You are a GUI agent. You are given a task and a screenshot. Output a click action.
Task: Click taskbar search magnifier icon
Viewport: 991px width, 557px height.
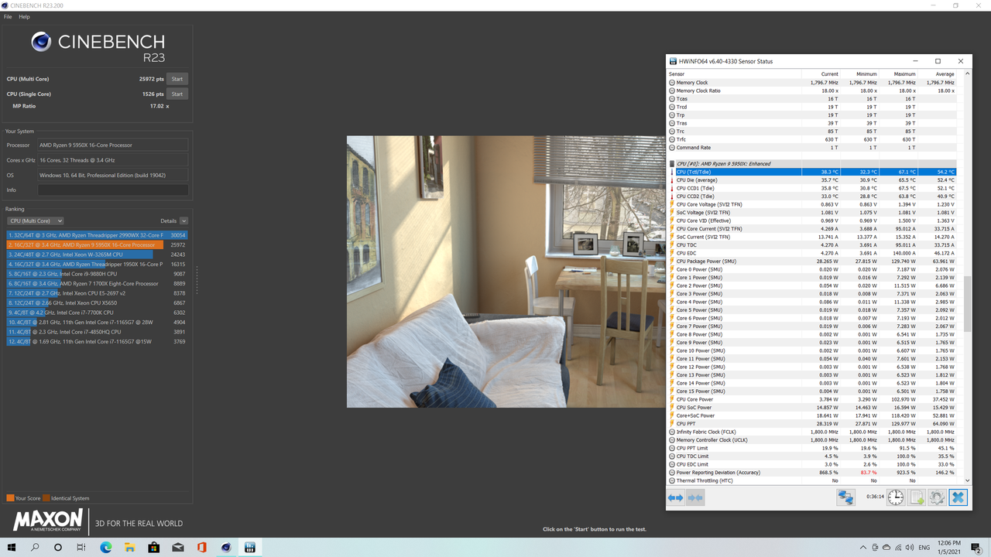pos(36,547)
